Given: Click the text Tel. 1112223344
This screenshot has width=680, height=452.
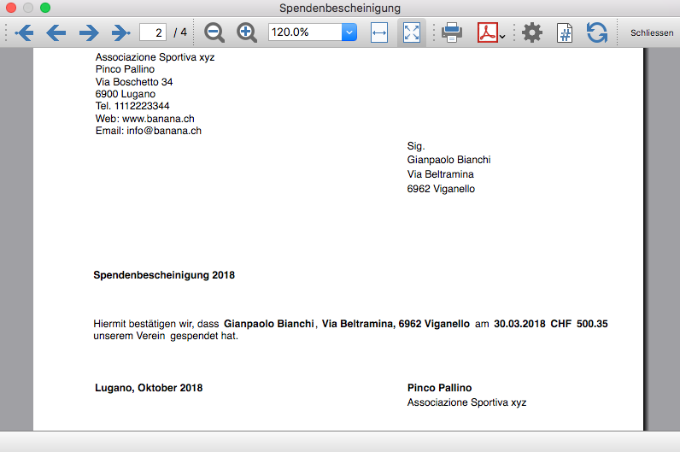Looking at the screenshot, I should coord(132,106).
